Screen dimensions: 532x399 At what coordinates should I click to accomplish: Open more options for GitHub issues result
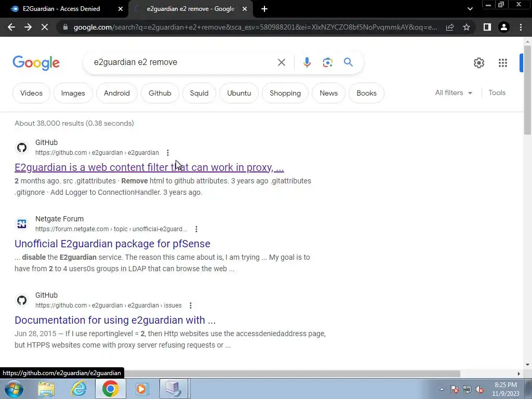coord(191,305)
